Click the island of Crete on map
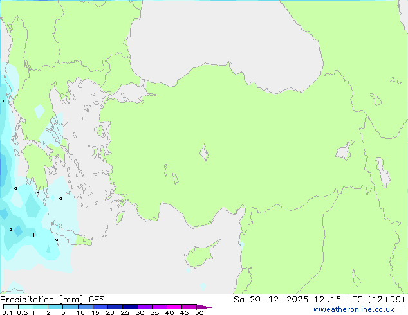Screen dimensions: 408x315 71,235
